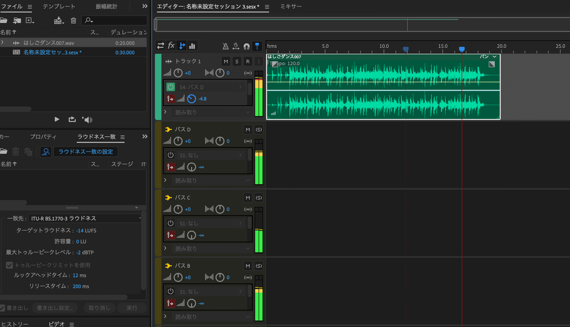Solo トラック 1 with the S button
This screenshot has height=327, width=570.
pyautogui.click(x=237, y=61)
